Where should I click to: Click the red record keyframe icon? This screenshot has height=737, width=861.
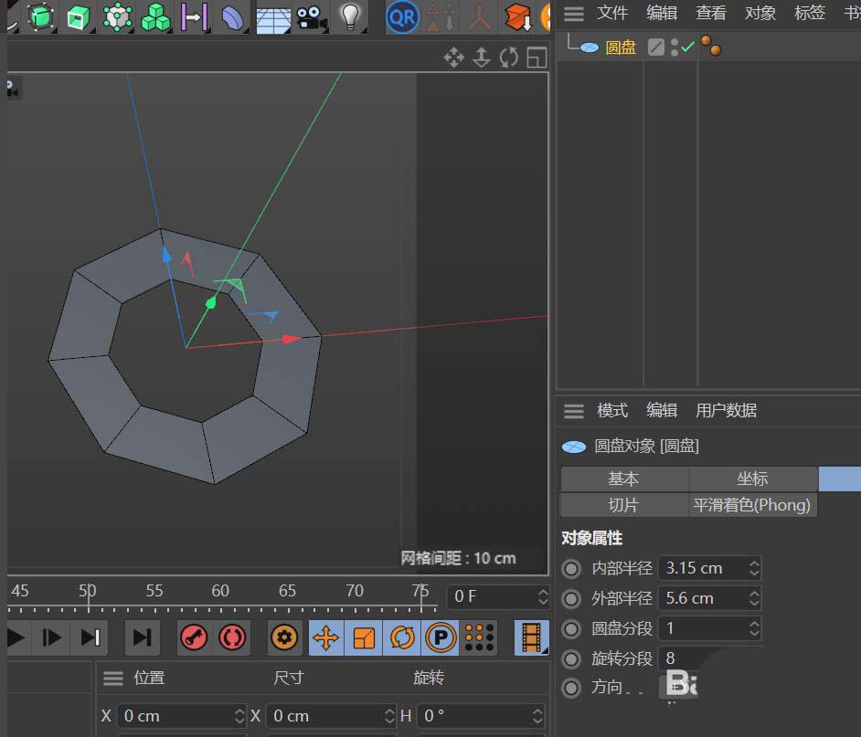[194, 637]
